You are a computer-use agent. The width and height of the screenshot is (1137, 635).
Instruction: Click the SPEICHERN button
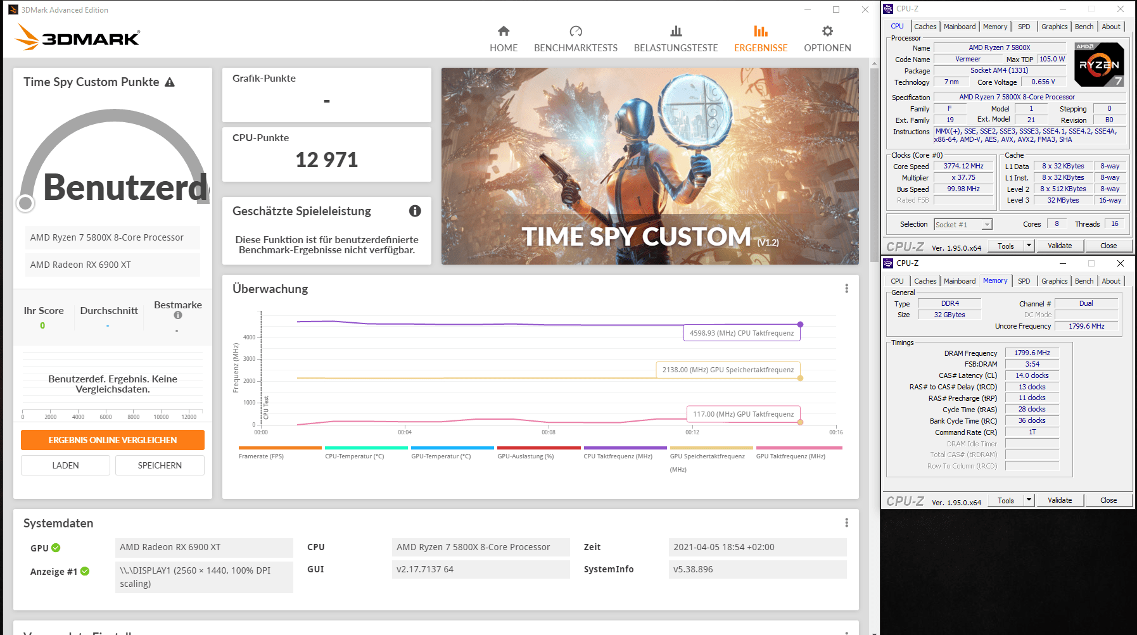point(160,465)
